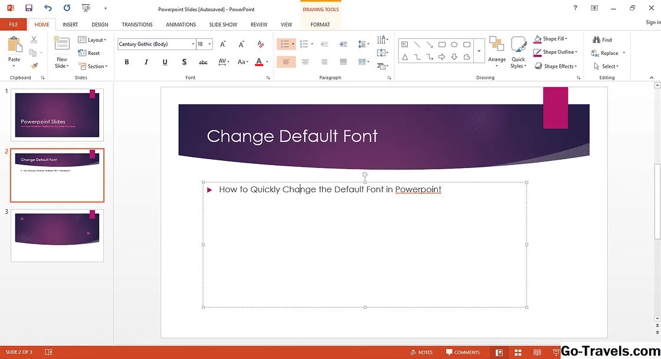Increase list indent level
This screenshot has height=359, width=661.
[x=343, y=44]
